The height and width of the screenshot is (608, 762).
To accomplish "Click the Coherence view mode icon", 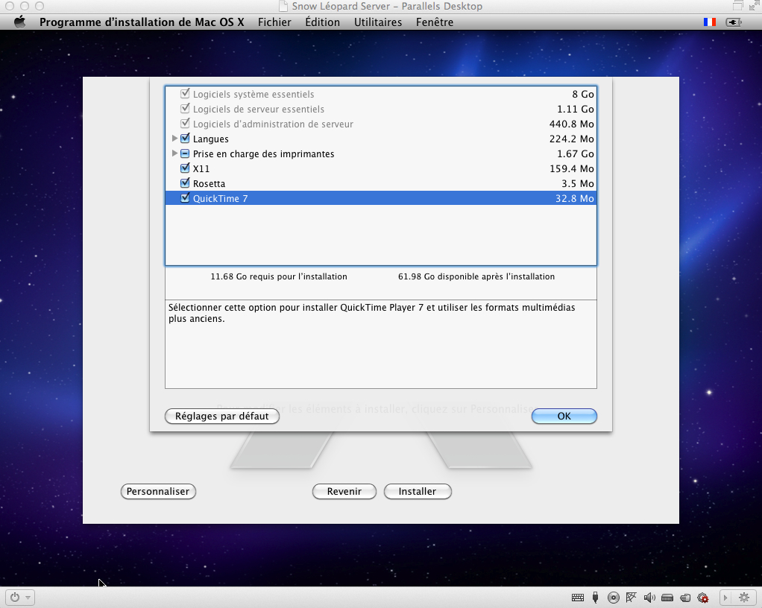I will (737, 6).
